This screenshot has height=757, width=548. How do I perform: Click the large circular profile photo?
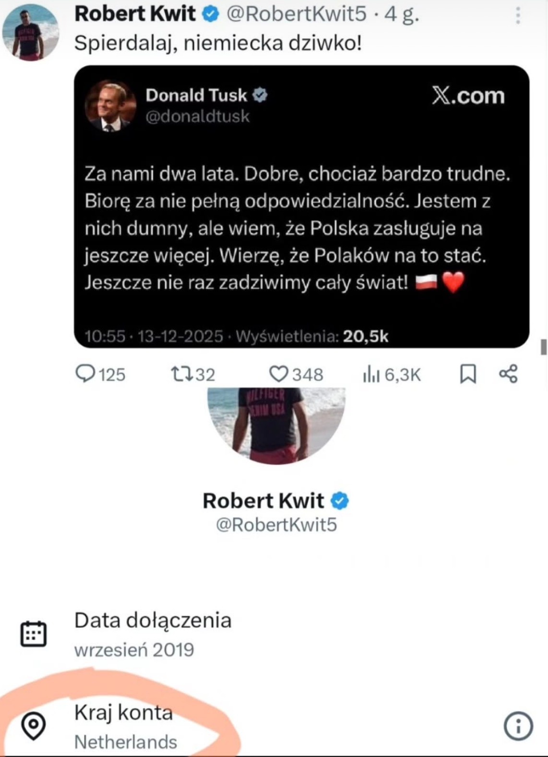click(x=276, y=425)
